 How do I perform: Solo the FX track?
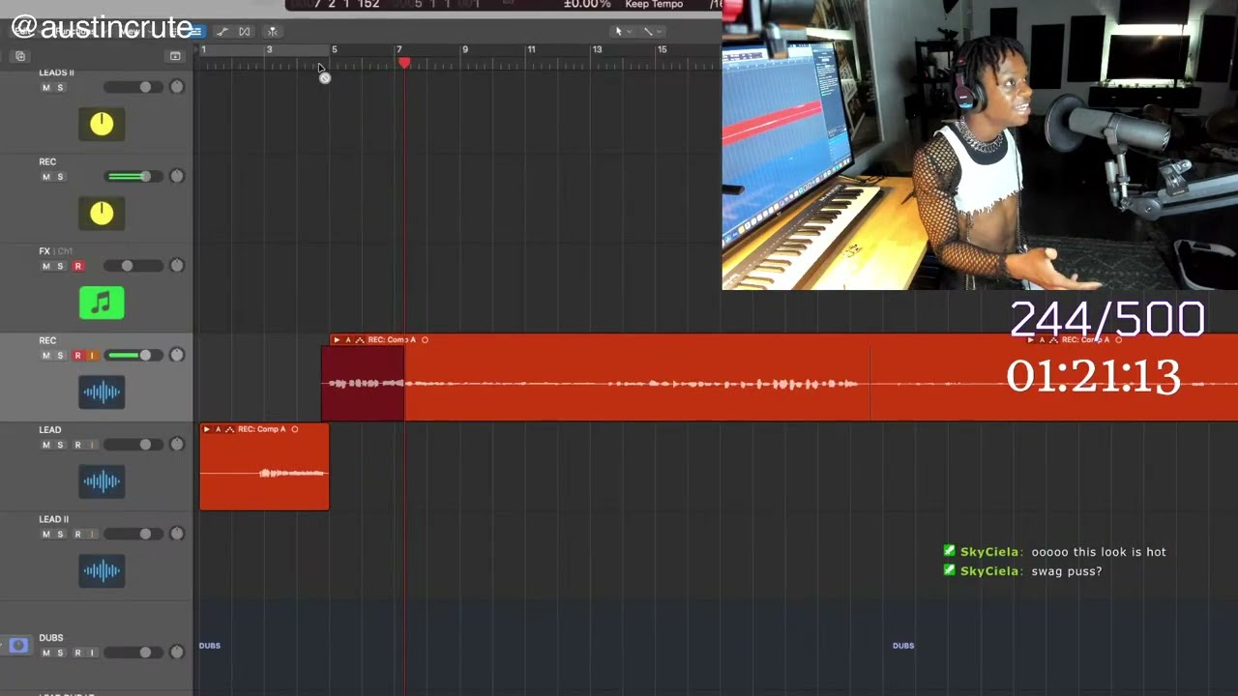tap(60, 267)
